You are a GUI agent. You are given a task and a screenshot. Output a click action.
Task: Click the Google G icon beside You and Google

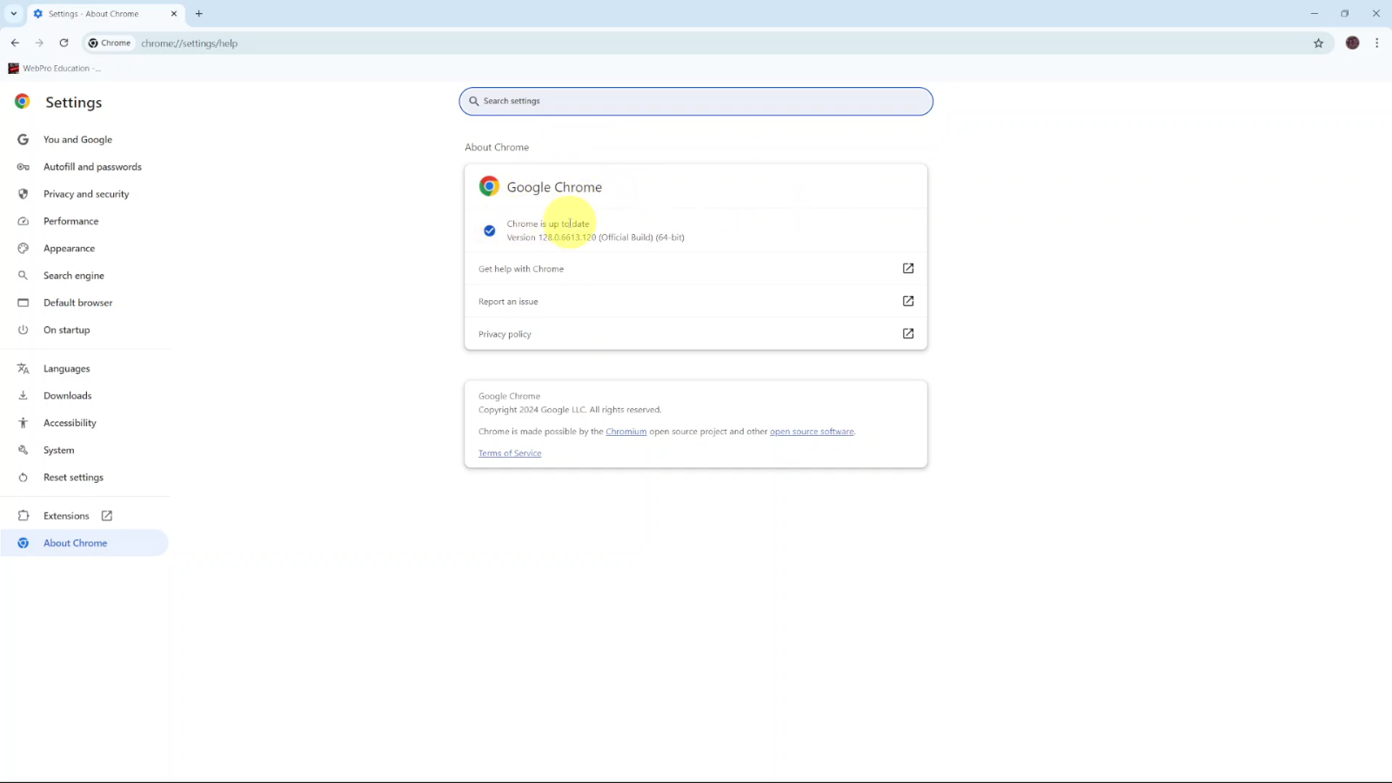23,139
